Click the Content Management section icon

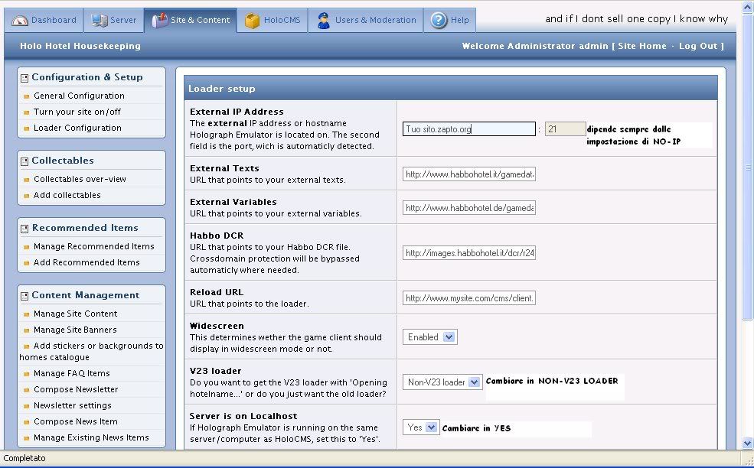[x=24, y=296]
